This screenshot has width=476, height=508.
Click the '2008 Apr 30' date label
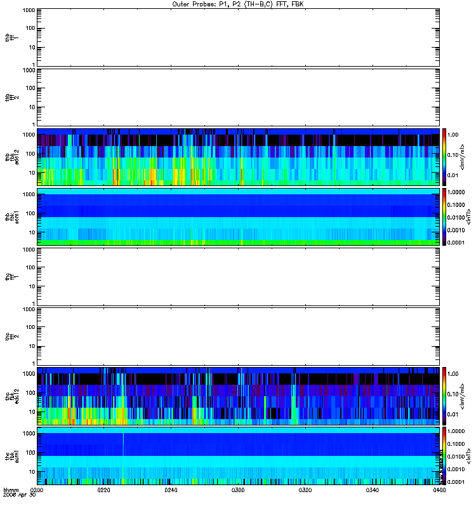click(20, 495)
